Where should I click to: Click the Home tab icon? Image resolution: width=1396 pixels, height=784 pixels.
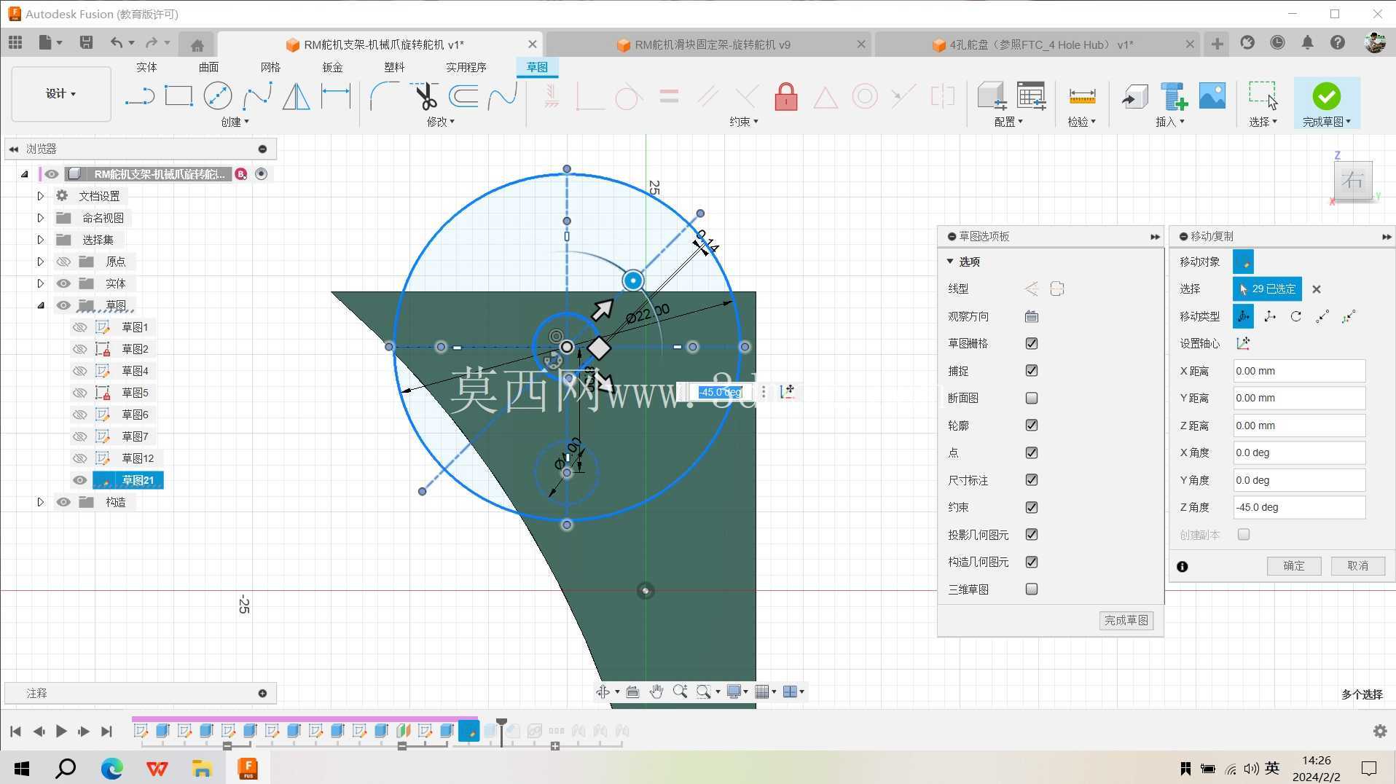pos(197,45)
